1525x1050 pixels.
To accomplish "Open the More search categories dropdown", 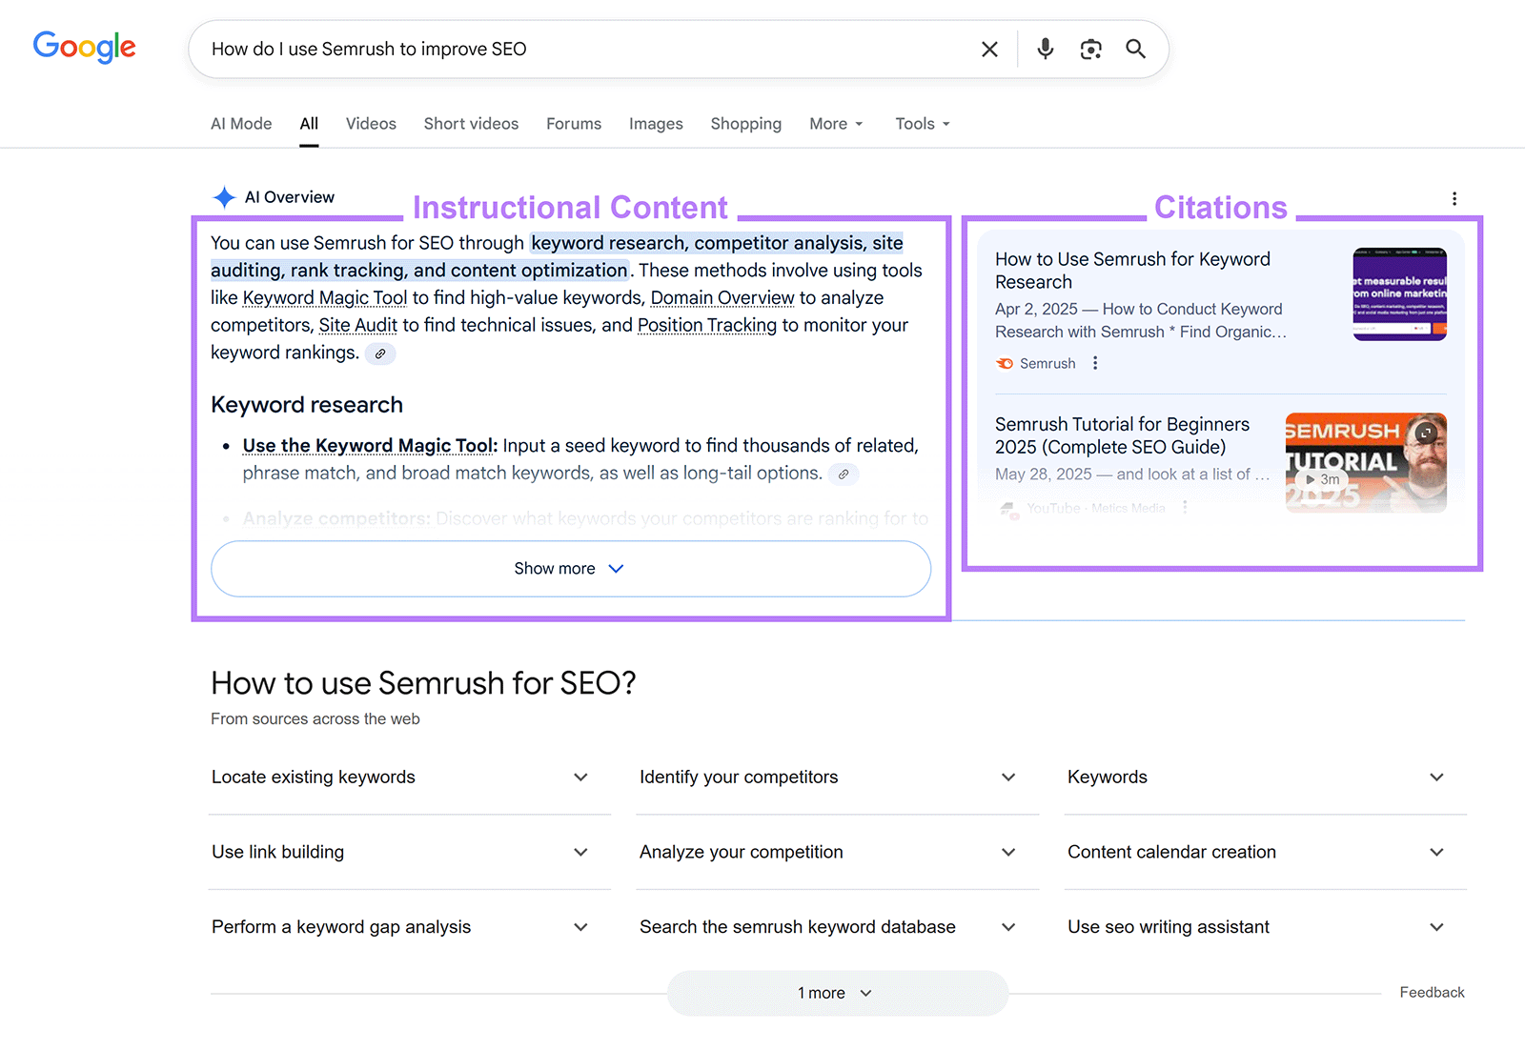I will coord(835,124).
